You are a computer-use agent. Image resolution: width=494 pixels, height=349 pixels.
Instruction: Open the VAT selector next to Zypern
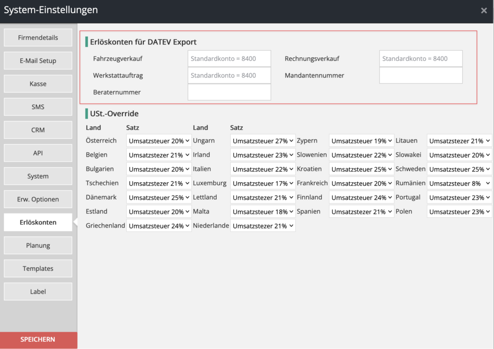361,140
